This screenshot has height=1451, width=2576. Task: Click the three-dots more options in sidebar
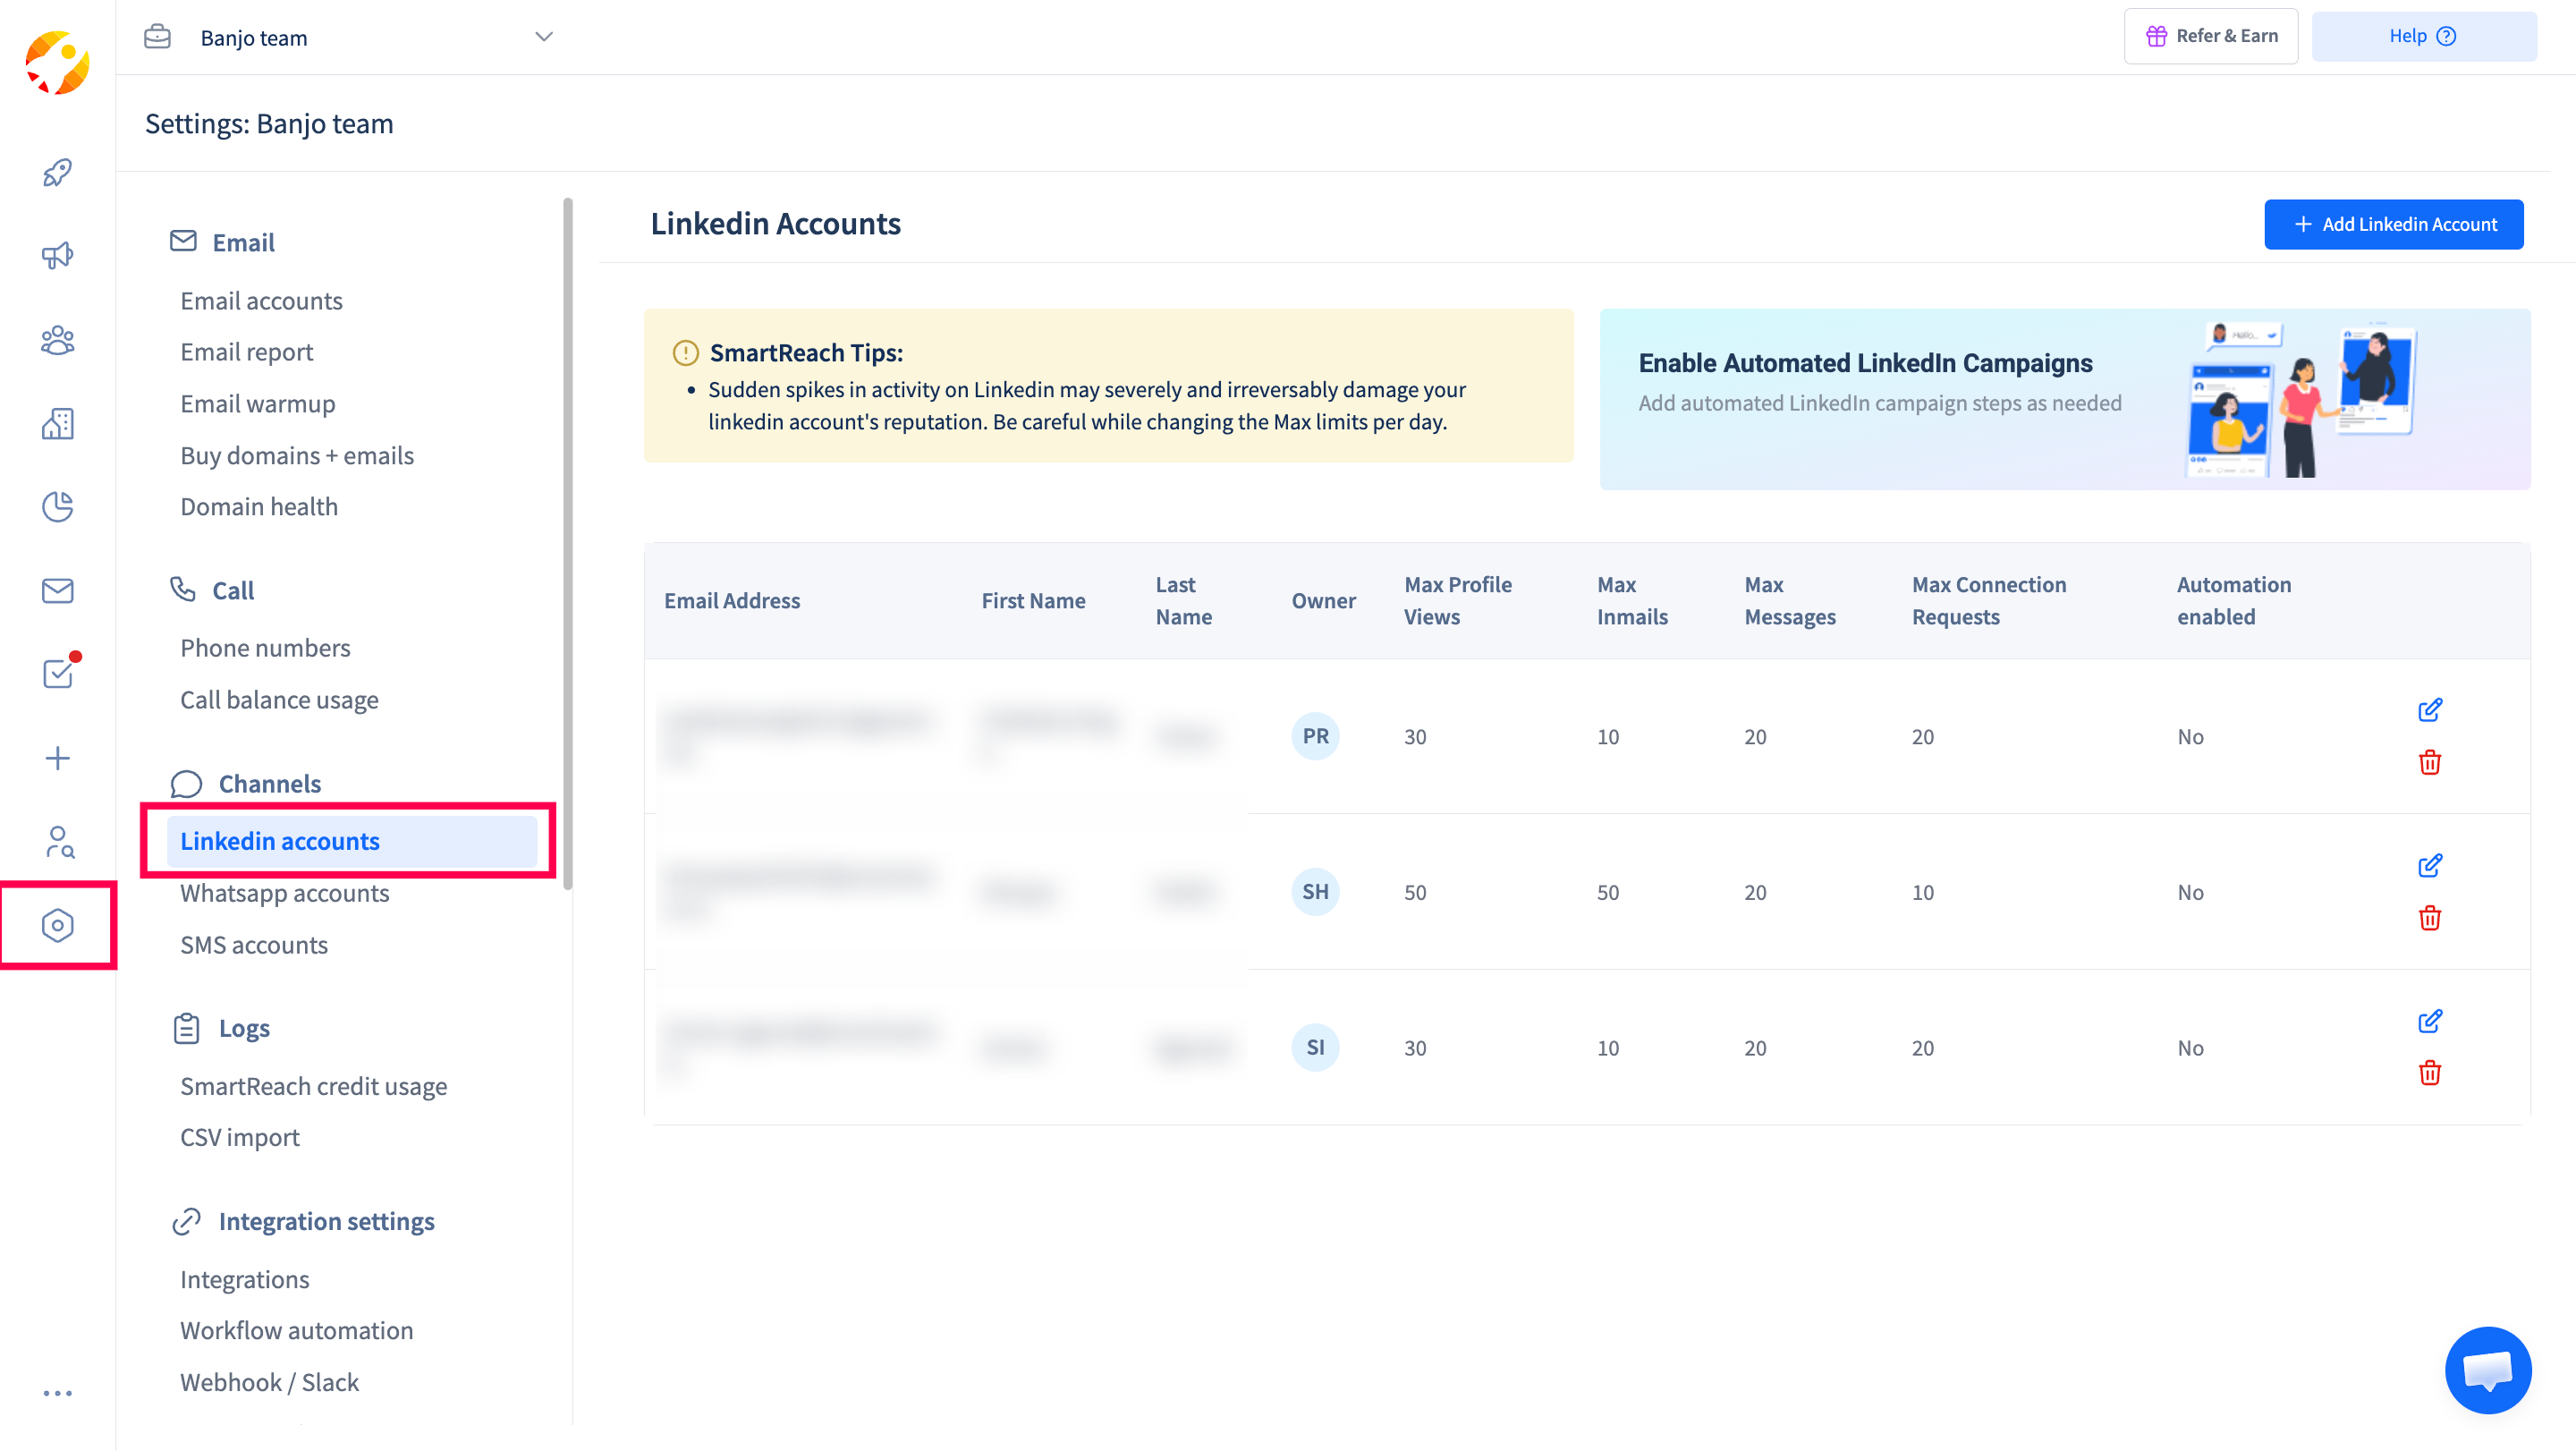tap(57, 1392)
